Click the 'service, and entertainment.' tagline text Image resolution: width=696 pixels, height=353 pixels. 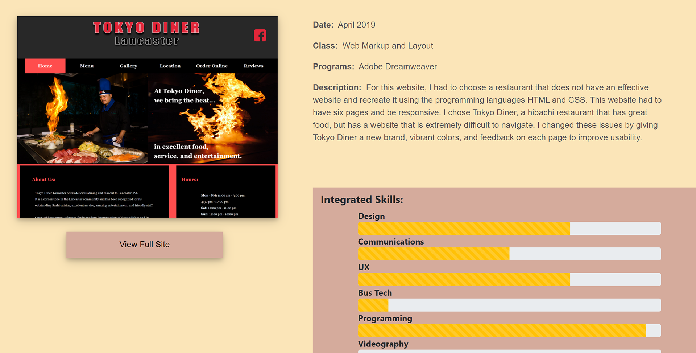[x=198, y=156]
